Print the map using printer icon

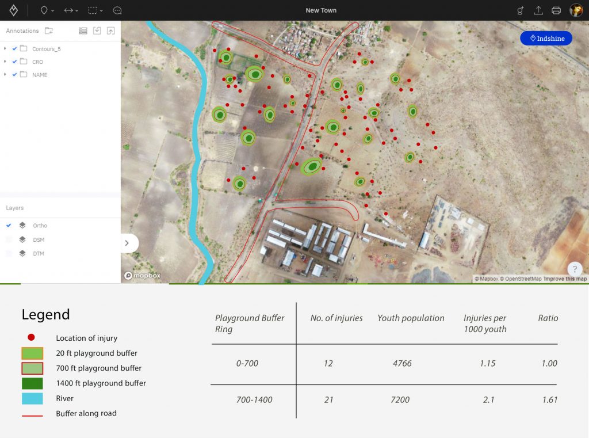tap(556, 10)
